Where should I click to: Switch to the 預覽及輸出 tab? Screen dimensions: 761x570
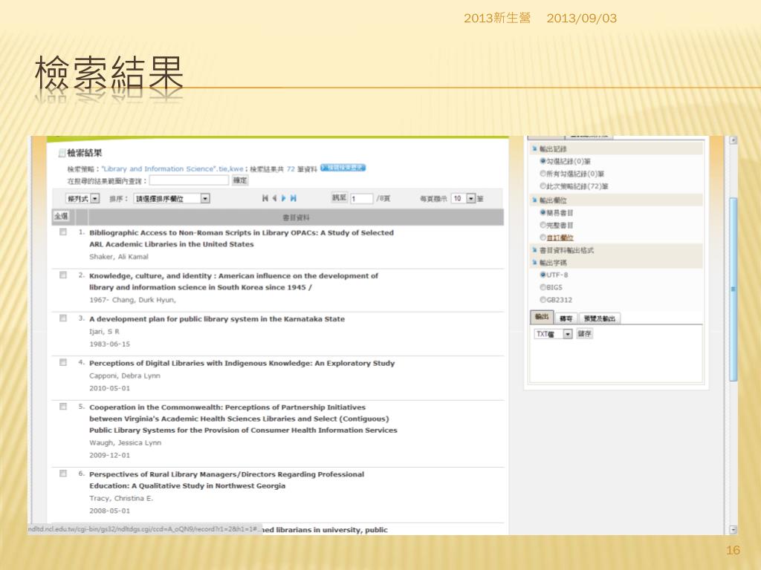[x=600, y=318]
